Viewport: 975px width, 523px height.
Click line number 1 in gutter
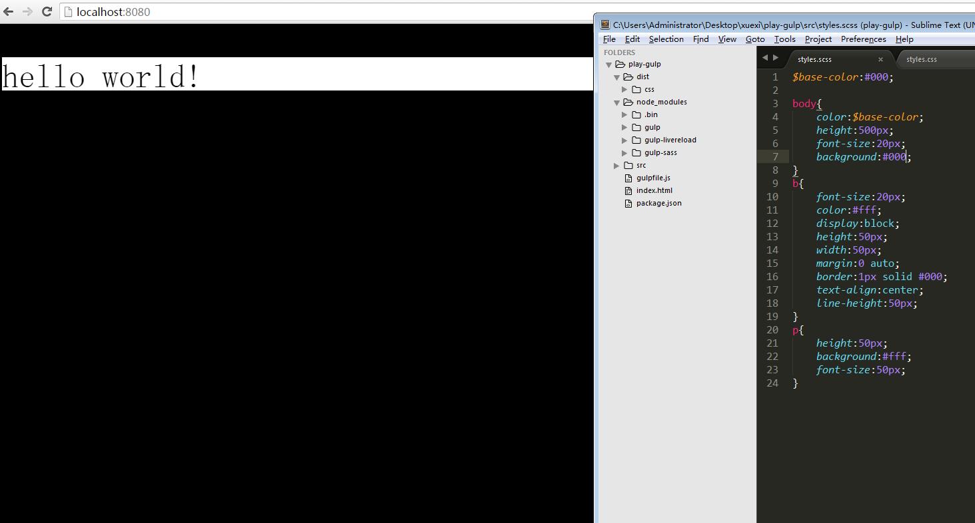click(x=775, y=77)
